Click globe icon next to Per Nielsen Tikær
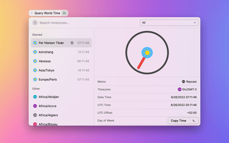229x143 pixels. point(72,43)
